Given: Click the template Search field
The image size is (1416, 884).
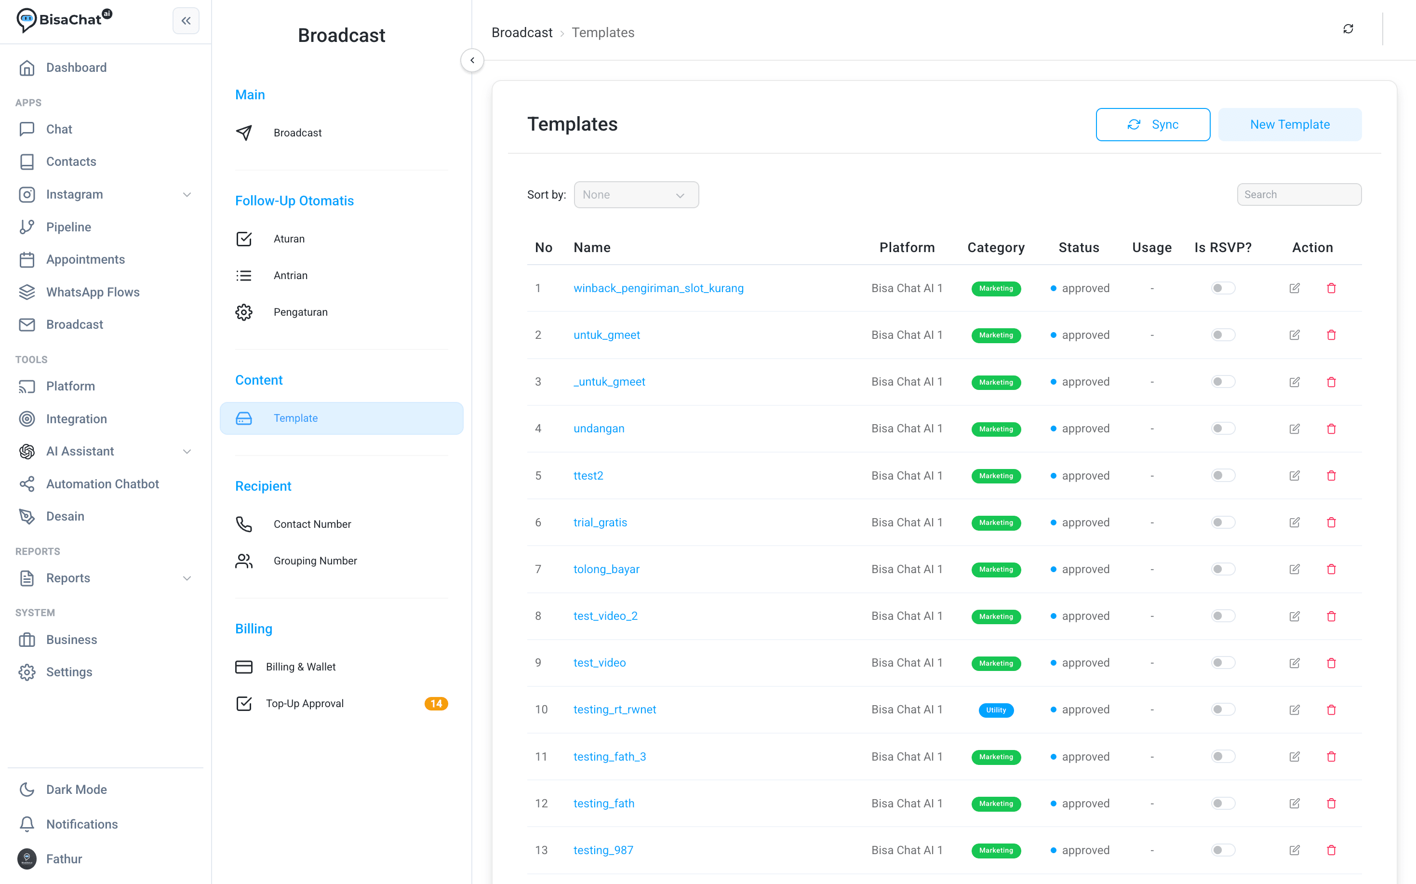Looking at the screenshot, I should 1298,195.
